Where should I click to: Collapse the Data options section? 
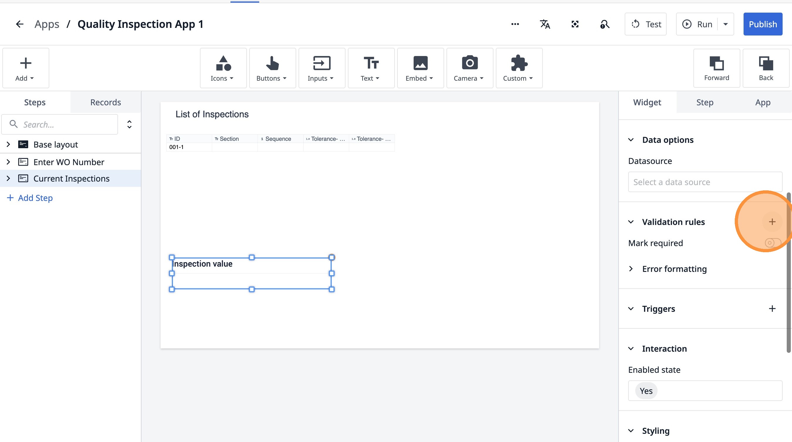pos(631,140)
